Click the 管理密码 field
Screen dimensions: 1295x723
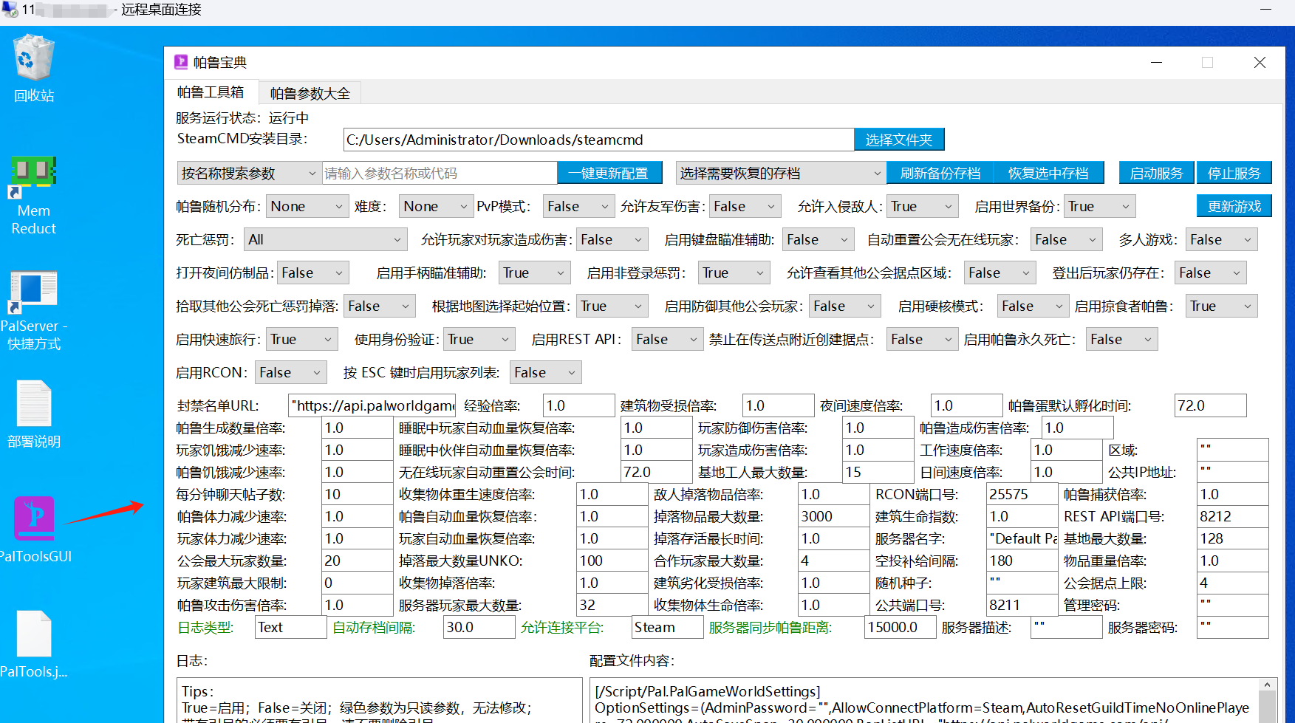(1232, 605)
